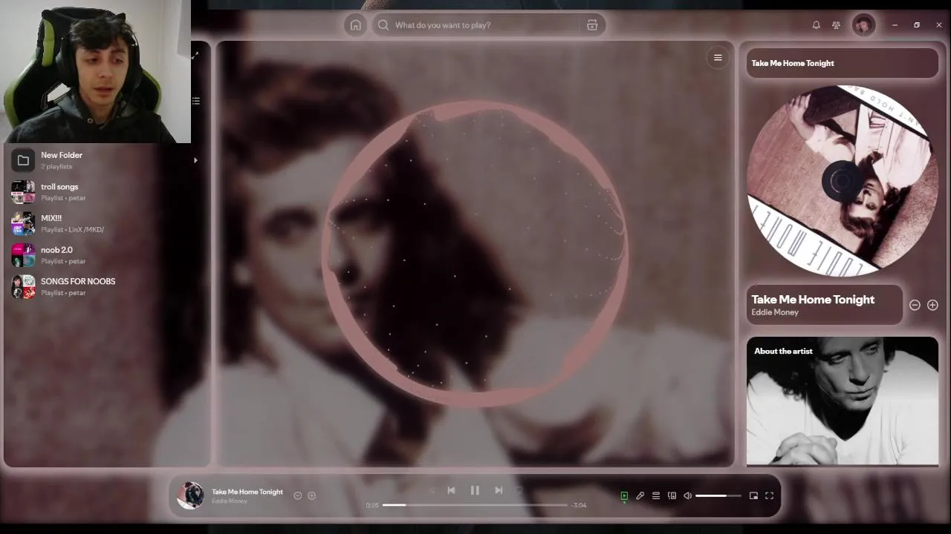Click the troll songs playlist cover
Viewport: 951px width, 534px height.
(23, 192)
